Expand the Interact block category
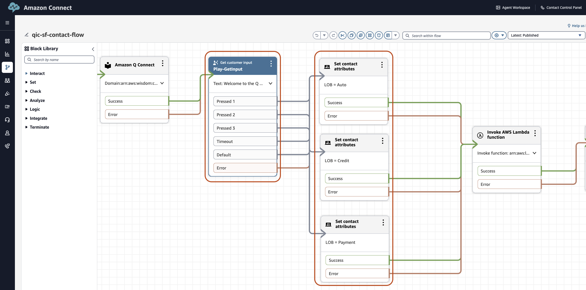The height and width of the screenshot is (290, 586). [x=37, y=73]
